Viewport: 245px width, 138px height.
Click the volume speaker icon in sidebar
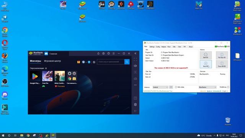click(135, 66)
